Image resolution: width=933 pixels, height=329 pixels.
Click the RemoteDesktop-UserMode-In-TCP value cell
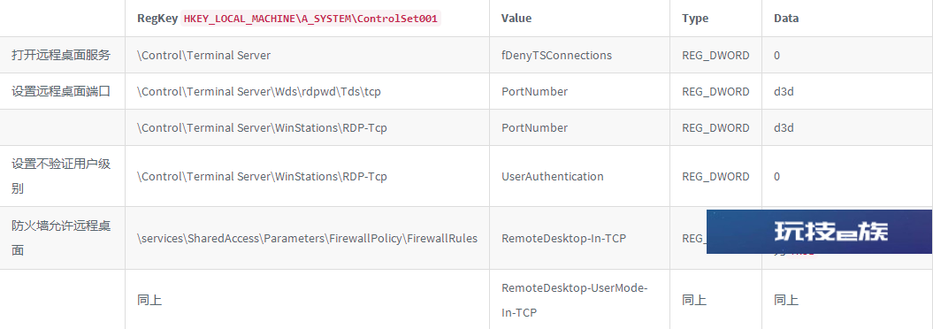click(x=574, y=300)
